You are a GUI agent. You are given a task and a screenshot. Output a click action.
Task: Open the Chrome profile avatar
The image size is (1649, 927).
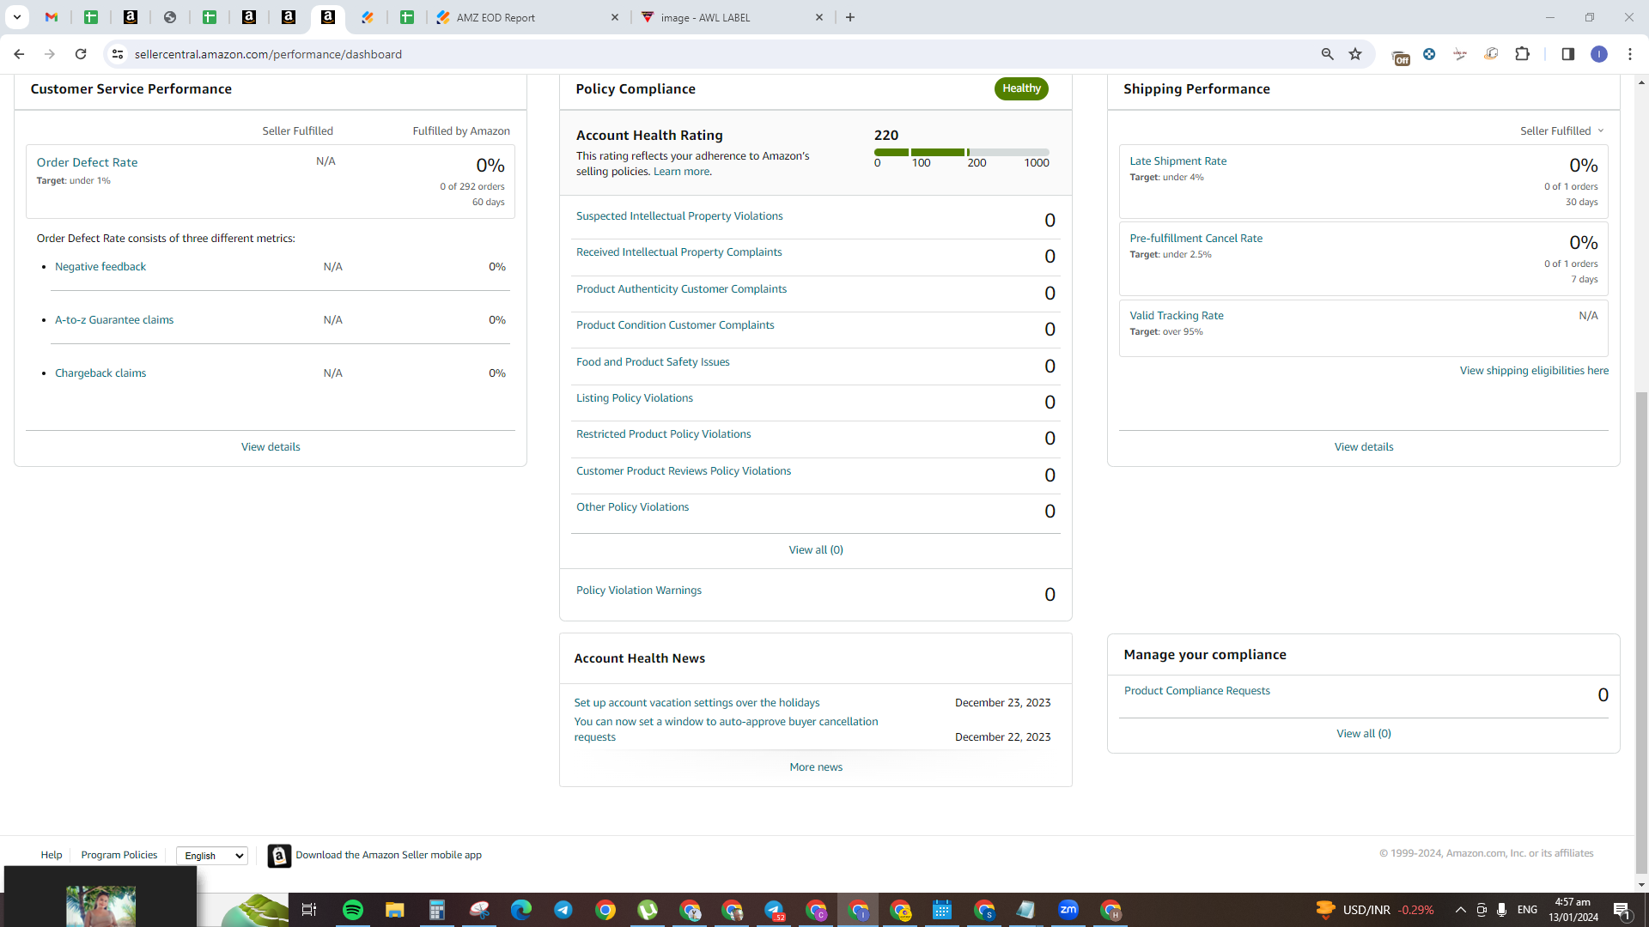click(x=1598, y=54)
